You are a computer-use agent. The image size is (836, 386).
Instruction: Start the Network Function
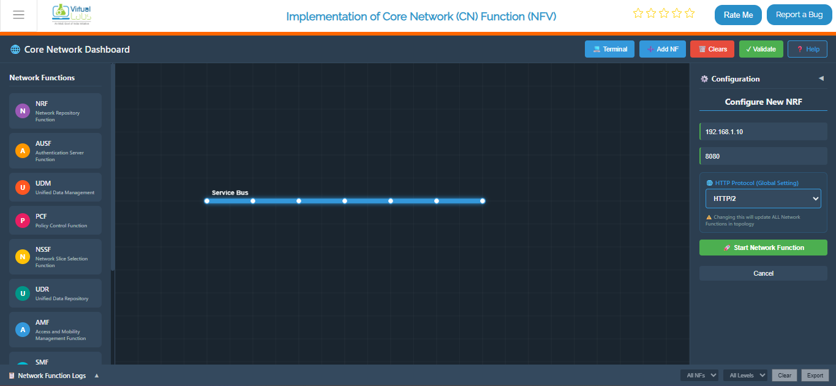coord(763,248)
